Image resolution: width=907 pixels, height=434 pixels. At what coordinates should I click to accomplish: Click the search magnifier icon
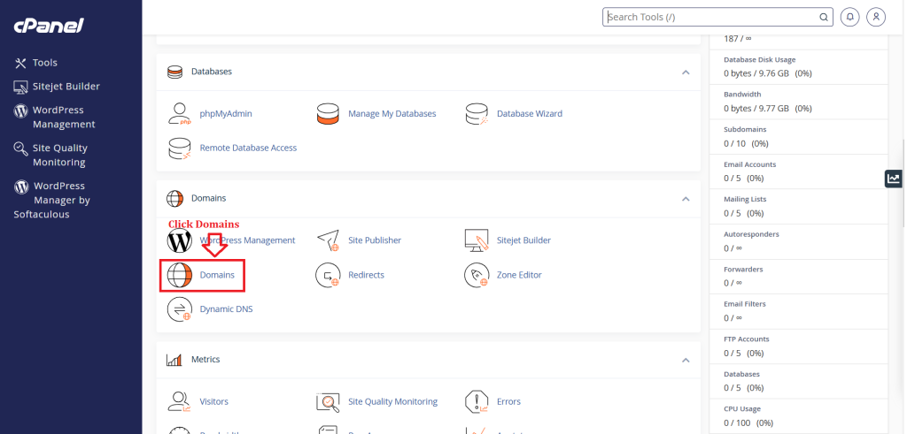823,18
